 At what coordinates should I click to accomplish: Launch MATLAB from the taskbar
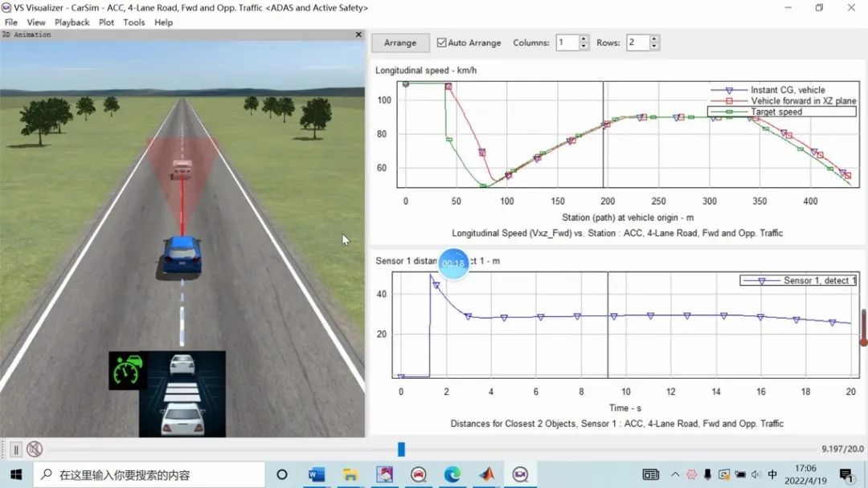(486, 474)
